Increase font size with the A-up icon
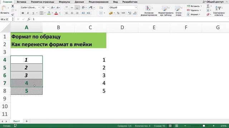This screenshot has width=229, height=128. [x=53, y=7]
